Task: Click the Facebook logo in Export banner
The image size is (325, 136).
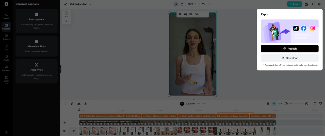Action: [x=304, y=28]
